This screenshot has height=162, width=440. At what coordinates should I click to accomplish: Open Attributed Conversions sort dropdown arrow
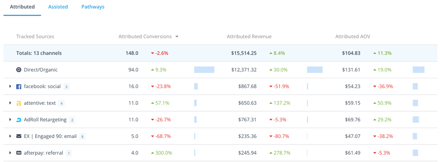coord(177,37)
